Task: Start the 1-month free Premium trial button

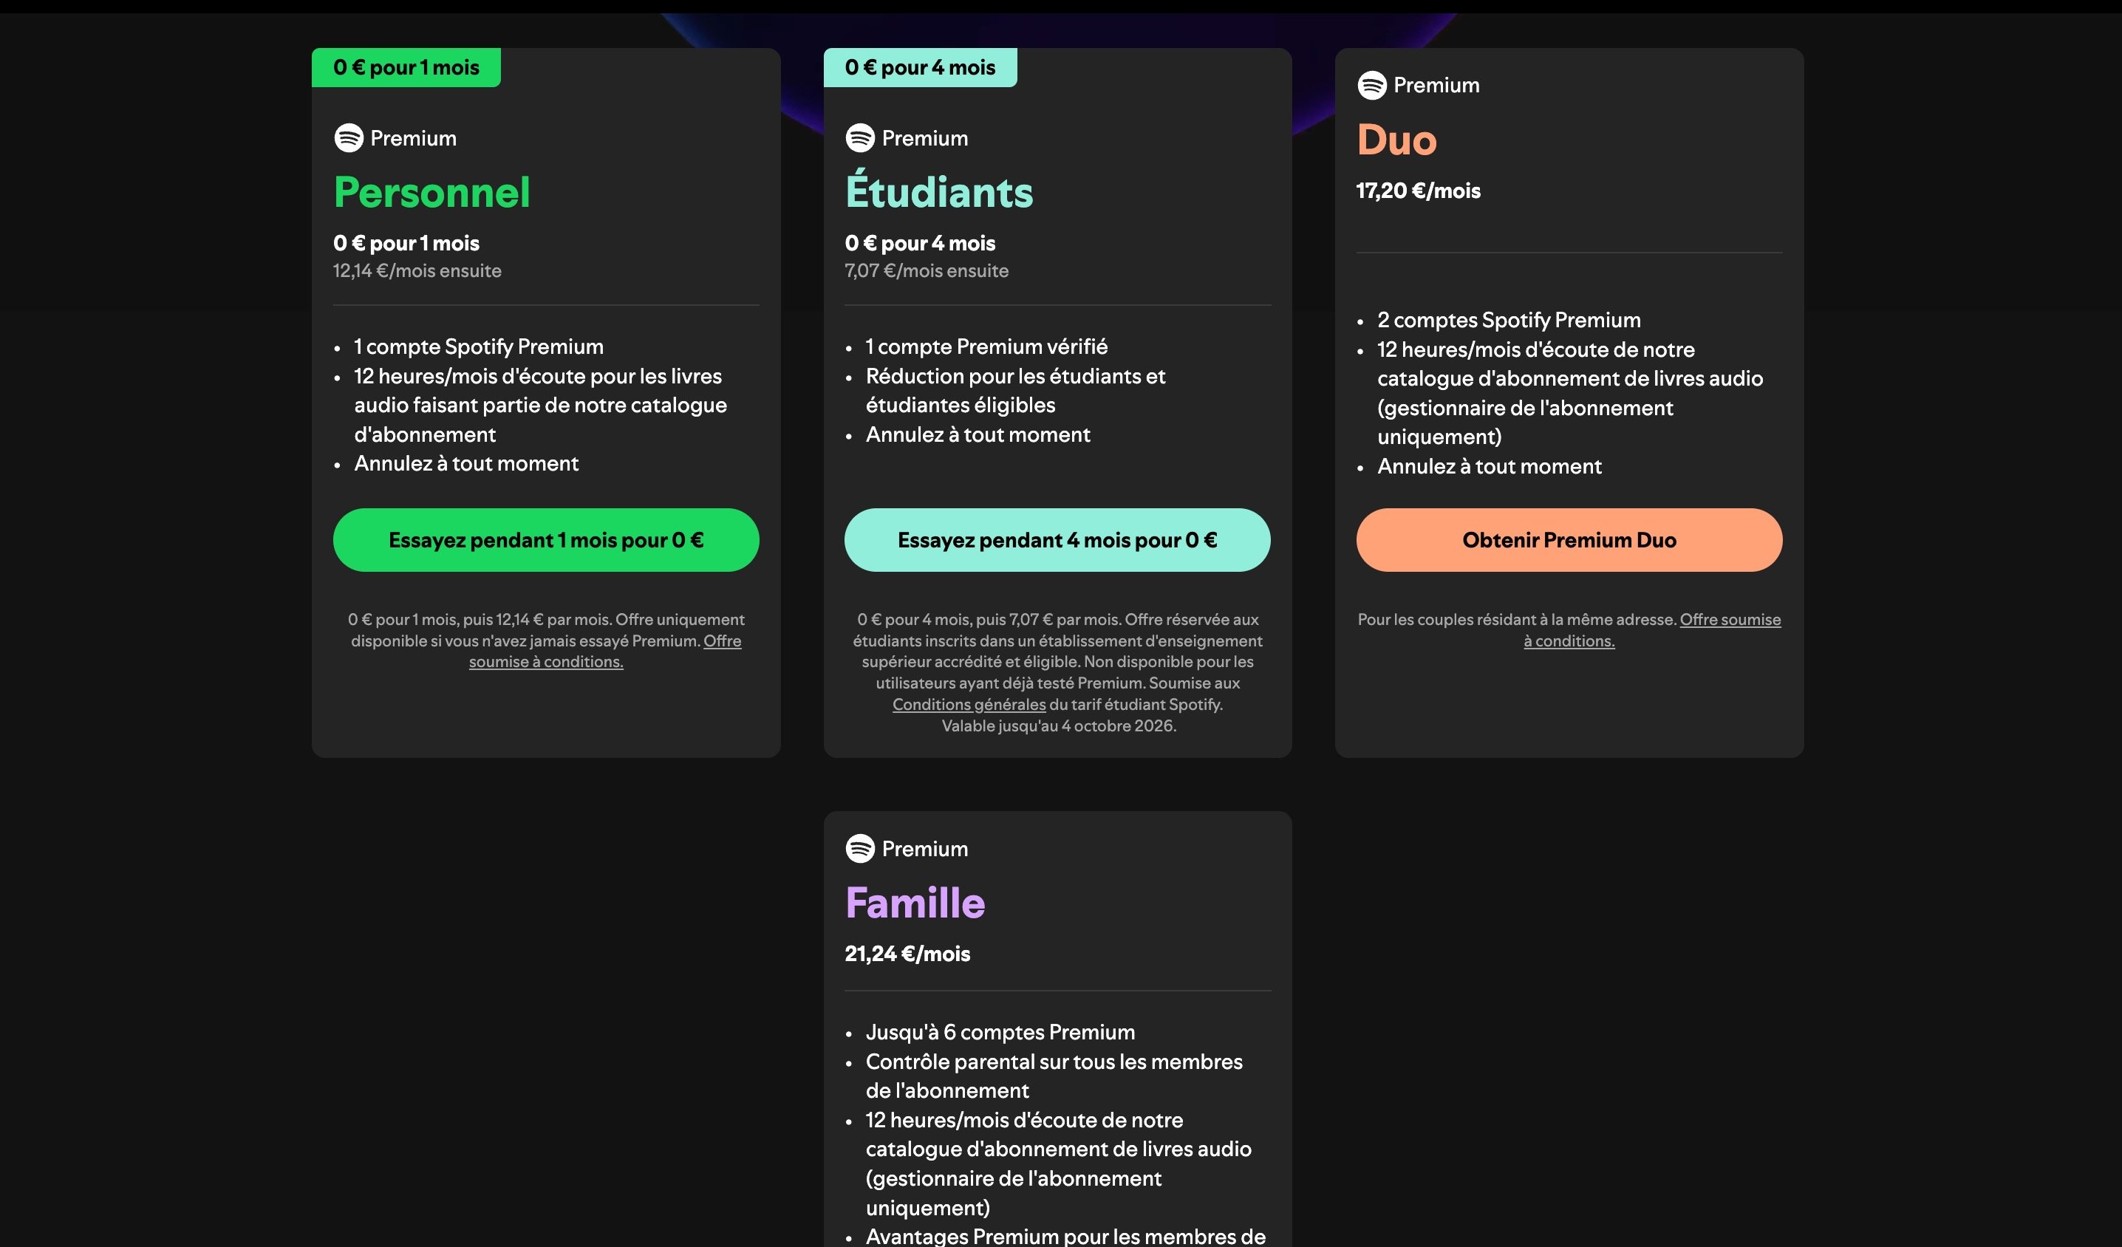Action: tap(546, 540)
